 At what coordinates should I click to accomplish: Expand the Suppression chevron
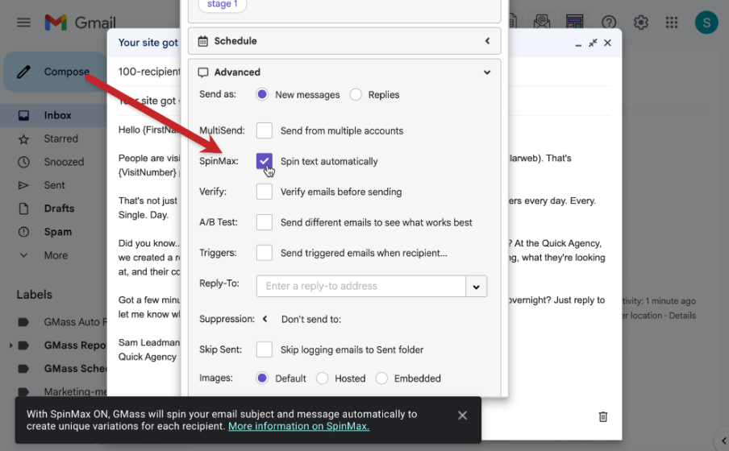pos(265,319)
